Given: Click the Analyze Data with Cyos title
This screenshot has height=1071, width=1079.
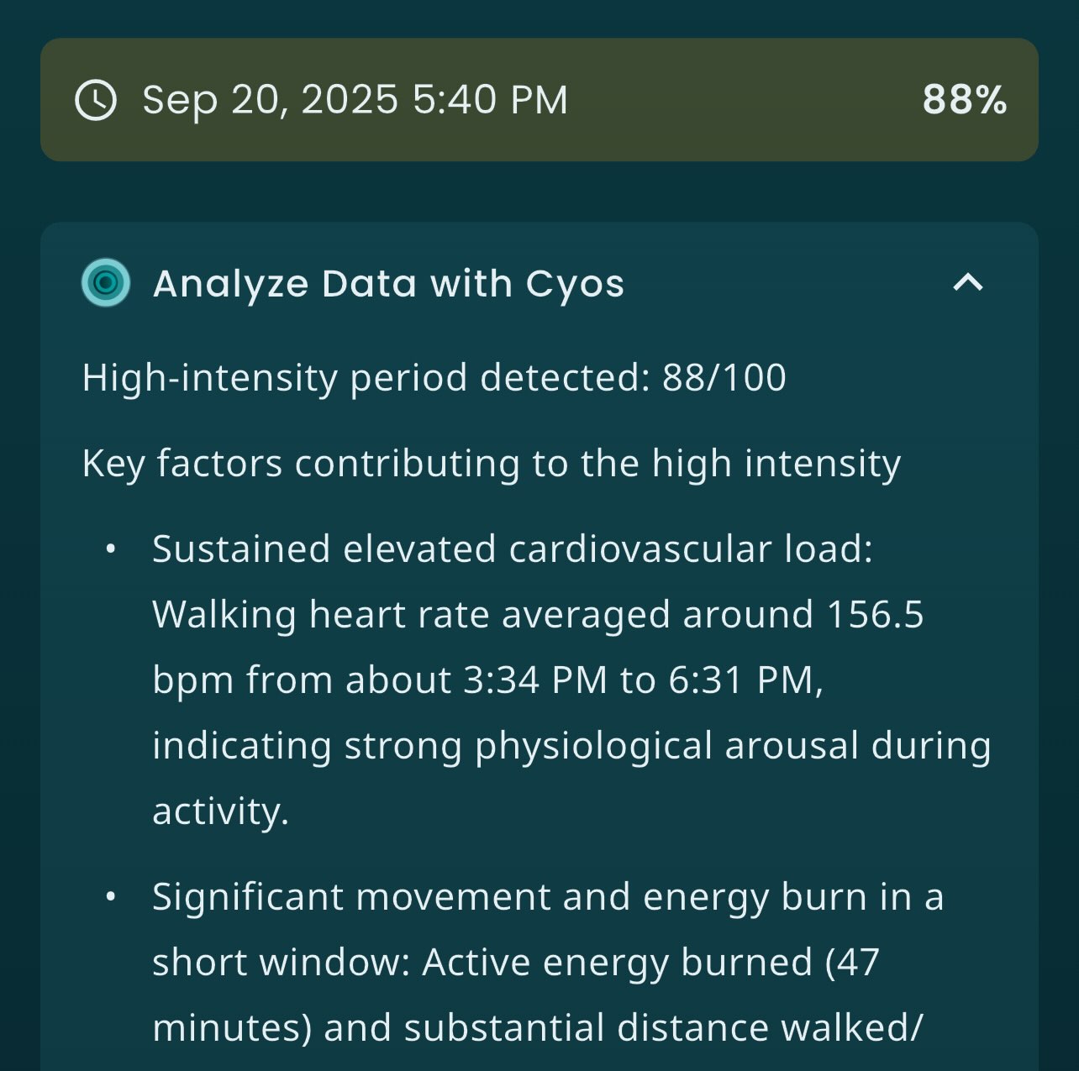Looking at the screenshot, I should click(388, 284).
